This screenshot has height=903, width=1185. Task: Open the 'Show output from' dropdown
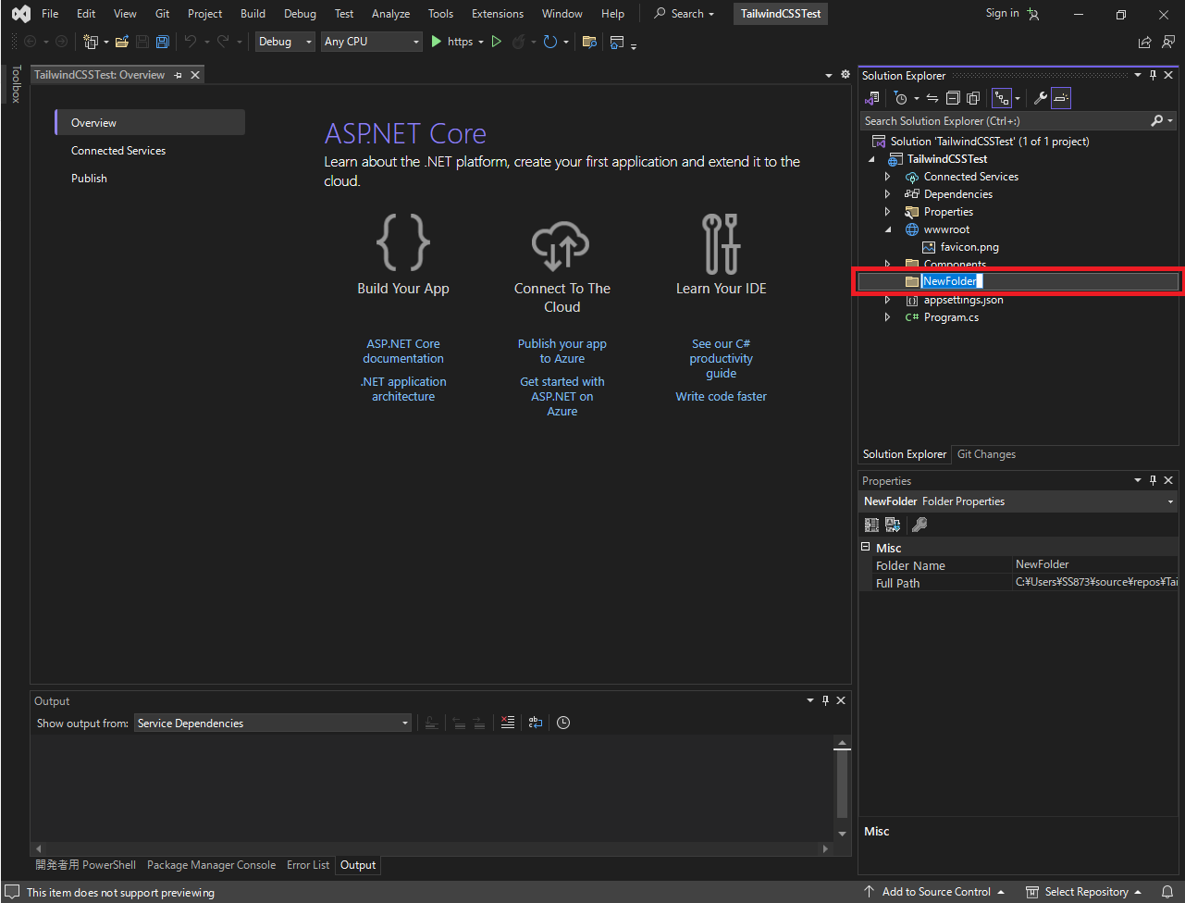click(272, 724)
